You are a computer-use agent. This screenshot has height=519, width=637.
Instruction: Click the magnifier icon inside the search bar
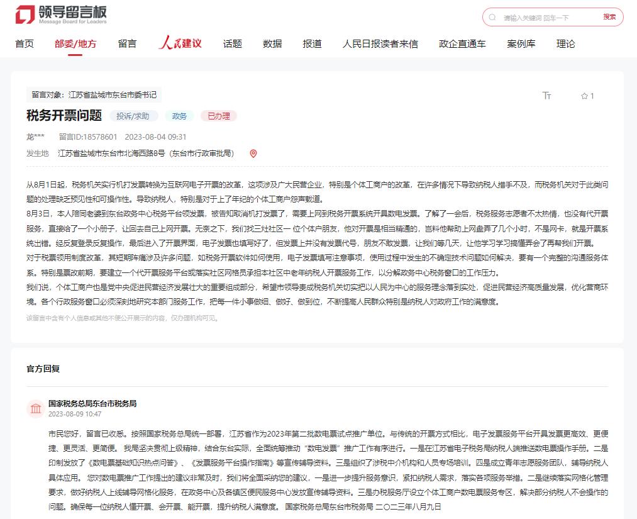(x=492, y=17)
